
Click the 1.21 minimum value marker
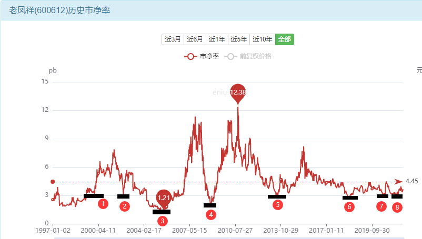pos(164,198)
